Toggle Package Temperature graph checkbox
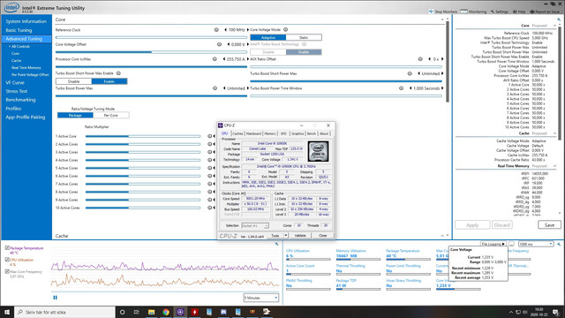 pos(7,248)
